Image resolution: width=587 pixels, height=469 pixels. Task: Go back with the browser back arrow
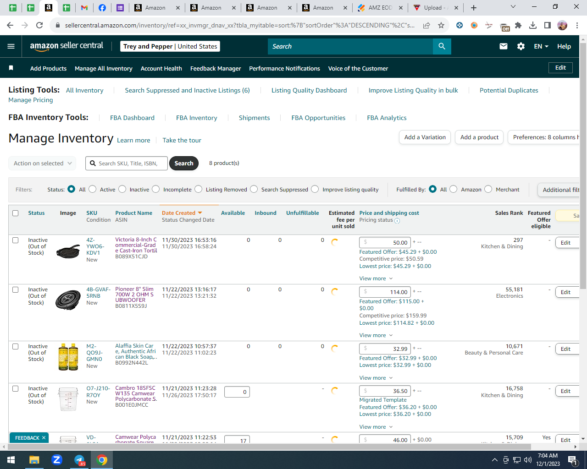[x=10, y=25]
